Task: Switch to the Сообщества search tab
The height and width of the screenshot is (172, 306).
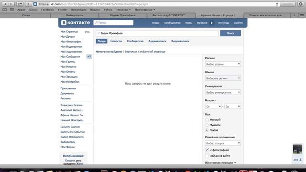Action: point(135,41)
